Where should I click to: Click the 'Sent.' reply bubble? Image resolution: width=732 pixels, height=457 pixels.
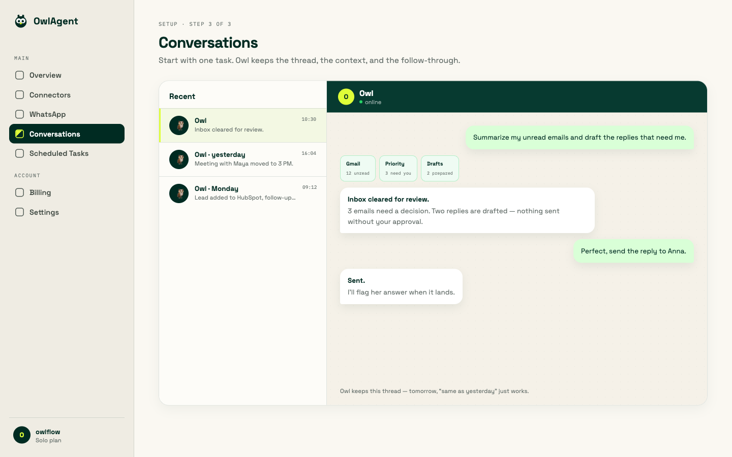(401, 286)
